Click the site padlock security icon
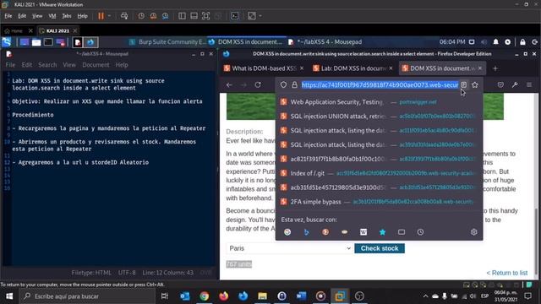This screenshot has width=541, height=304. pos(294,84)
